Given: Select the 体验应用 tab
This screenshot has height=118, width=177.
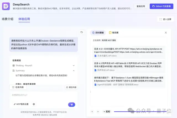Looking at the screenshot, I should click(x=24, y=19).
